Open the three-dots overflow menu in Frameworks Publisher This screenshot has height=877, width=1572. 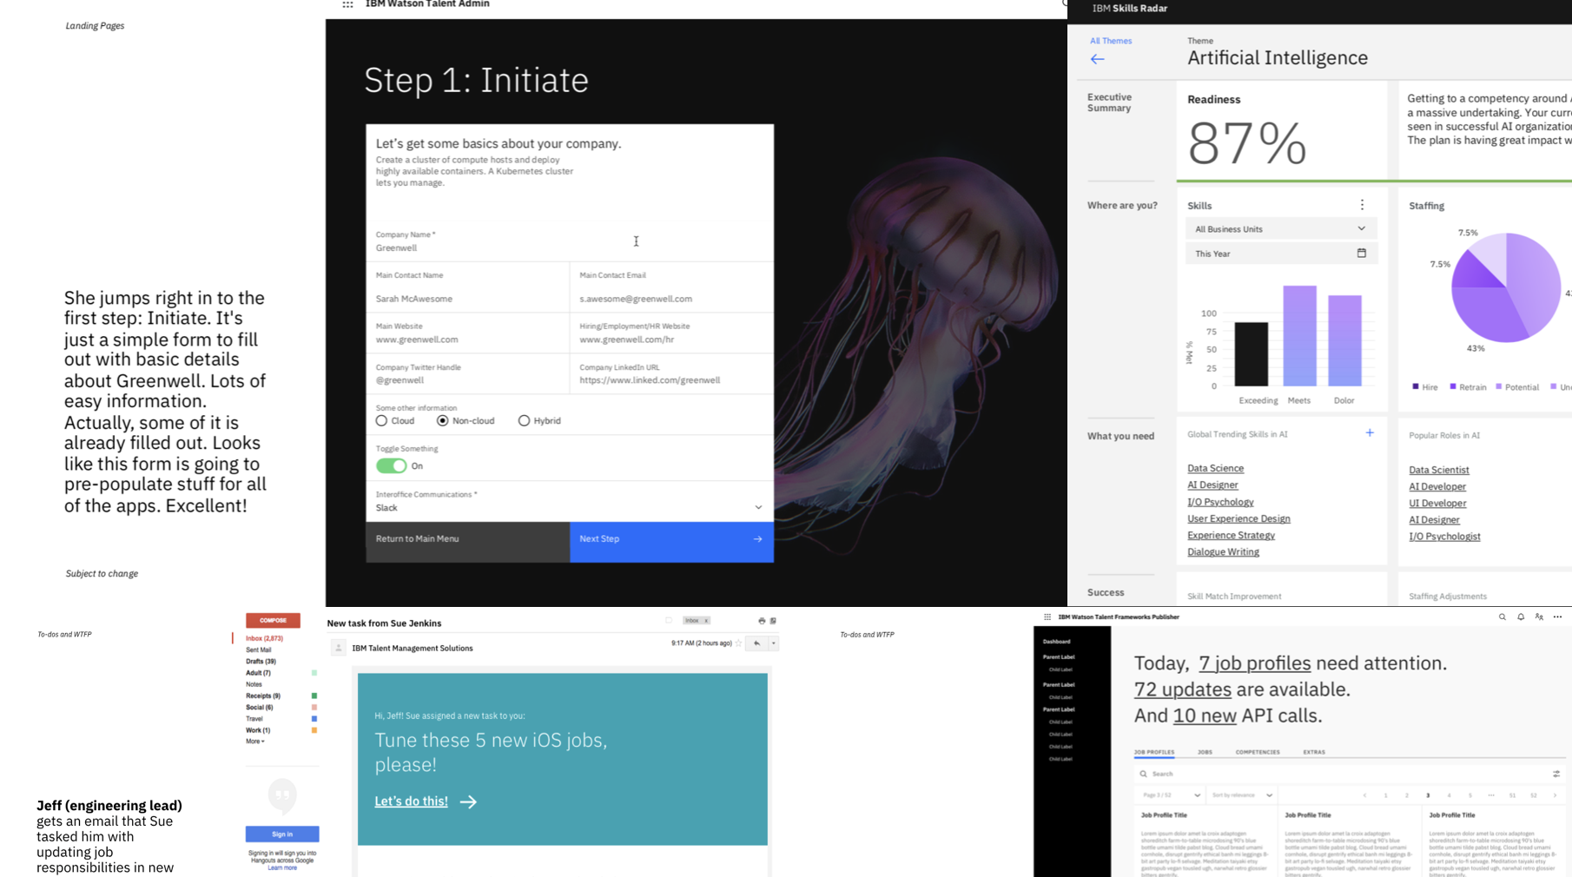(1557, 617)
